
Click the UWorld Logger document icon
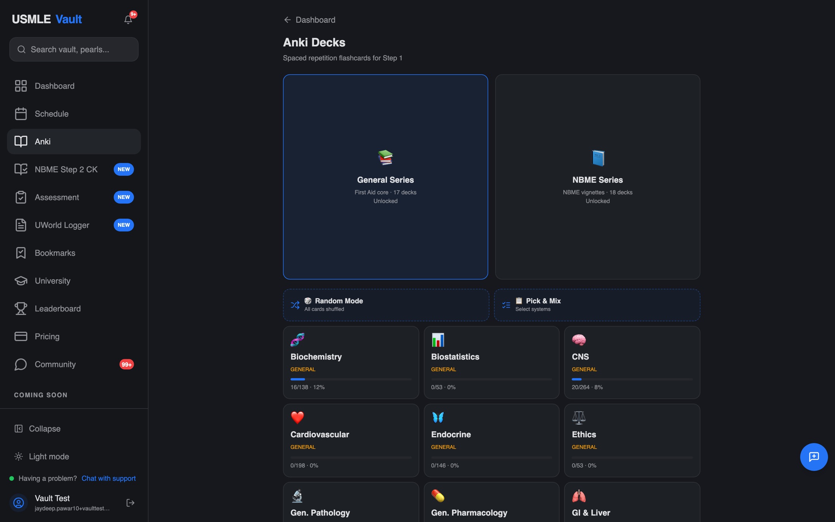click(x=21, y=225)
